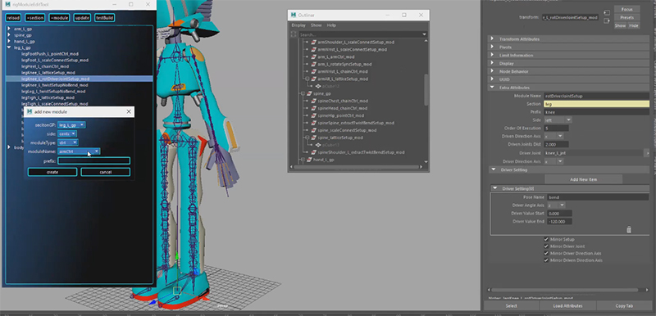Screen dimensions: 656x316
Task: Expand the Transform Attributes section
Action: click(x=493, y=38)
